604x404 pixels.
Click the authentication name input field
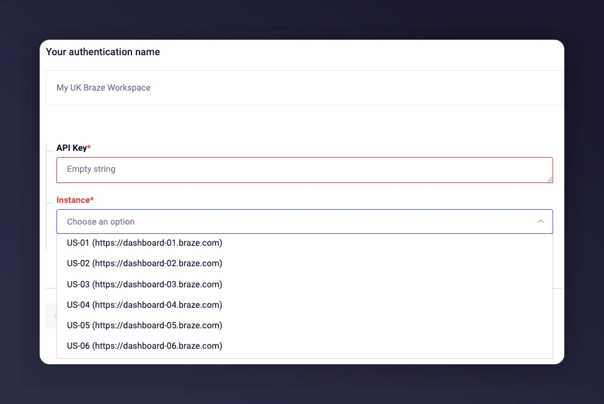pyautogui.click(x=304, y=88)
